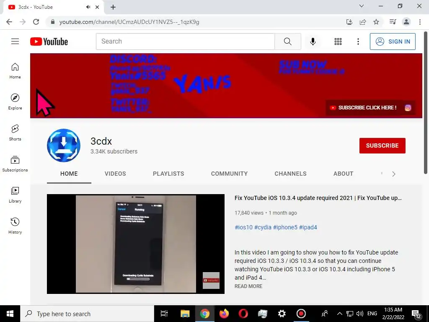Viewport: 429px width, 322px height.
Task: Go to Home in the sidebar
Action: point(15,71)
